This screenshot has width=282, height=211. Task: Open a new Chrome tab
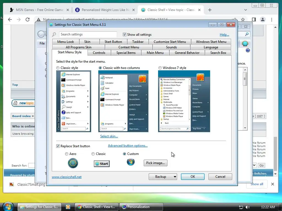(210, 10)
